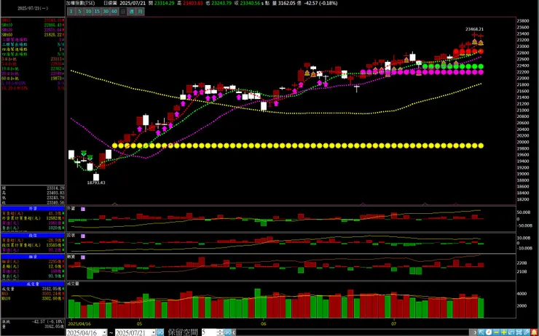Click the SMA5 legend row
Screen dimensions: 539x336
33,20
